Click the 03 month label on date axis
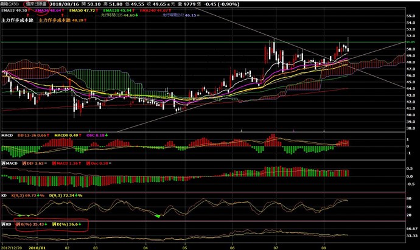Viewport: 420px width, 250px height. (x=96, y=248)
